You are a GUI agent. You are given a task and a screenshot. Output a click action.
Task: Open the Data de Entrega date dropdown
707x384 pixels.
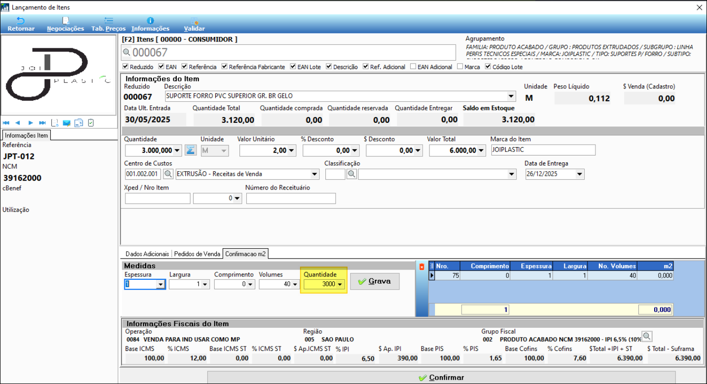pyautogui.click(x=579, y=174)
